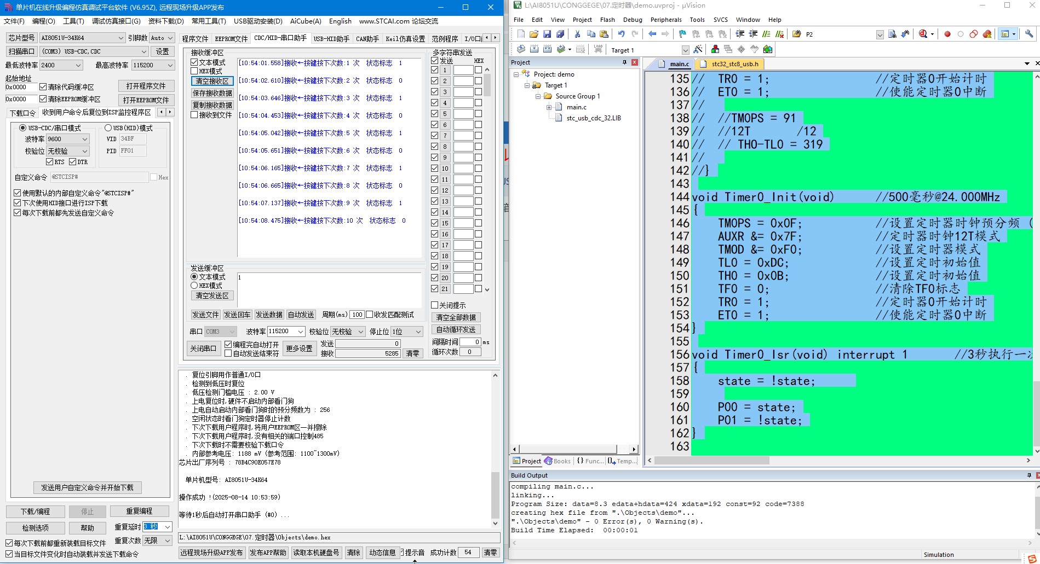The image size is (1040, 564).
Task: Click the send buffer text input field
Action: (x=330, y=290)
